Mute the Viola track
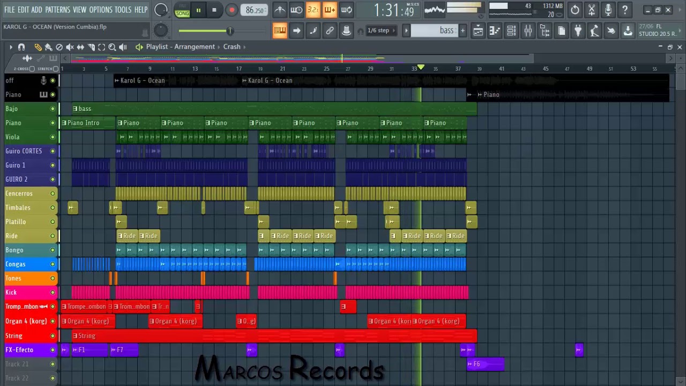The height and width of the screenshot is (386, 686). (x=53, y=137)
